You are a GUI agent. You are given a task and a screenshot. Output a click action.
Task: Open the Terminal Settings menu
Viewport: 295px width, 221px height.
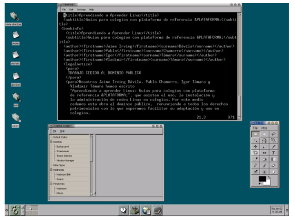81,10
